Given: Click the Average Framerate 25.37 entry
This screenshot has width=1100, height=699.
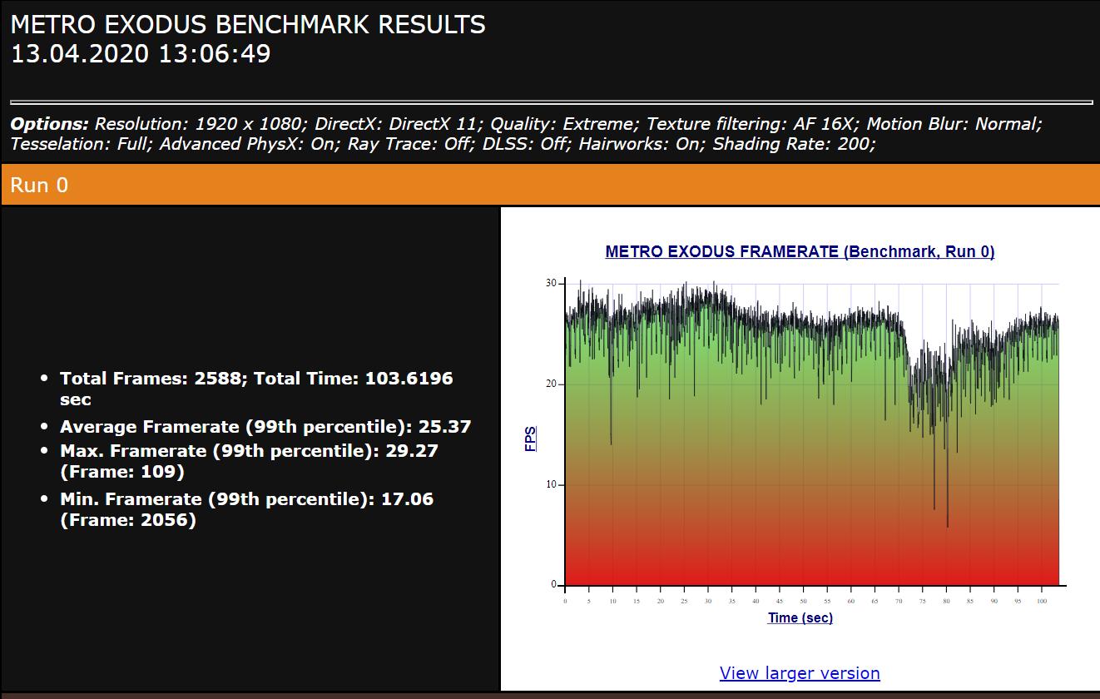Looking at the screenshot, I should 265,427.
